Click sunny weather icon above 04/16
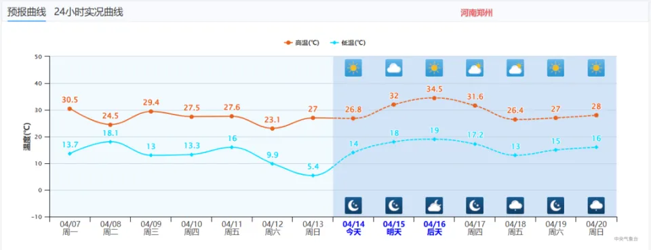 pyautogui.click(x=434, y=68)
